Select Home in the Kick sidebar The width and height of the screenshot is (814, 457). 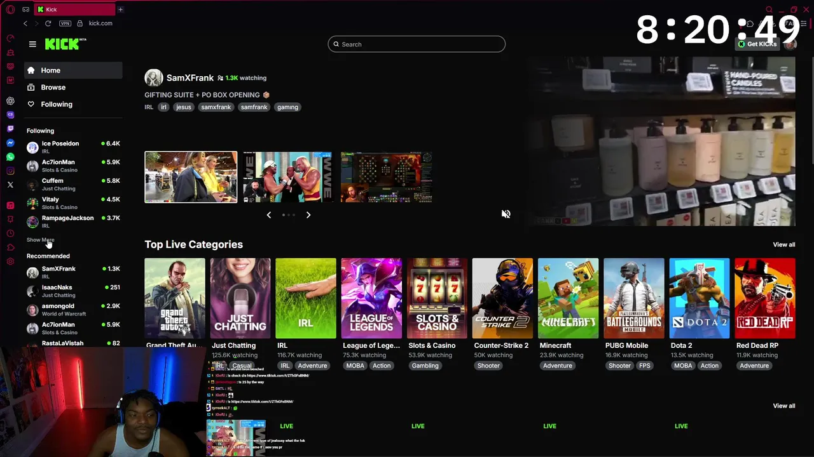pos(73,70)
